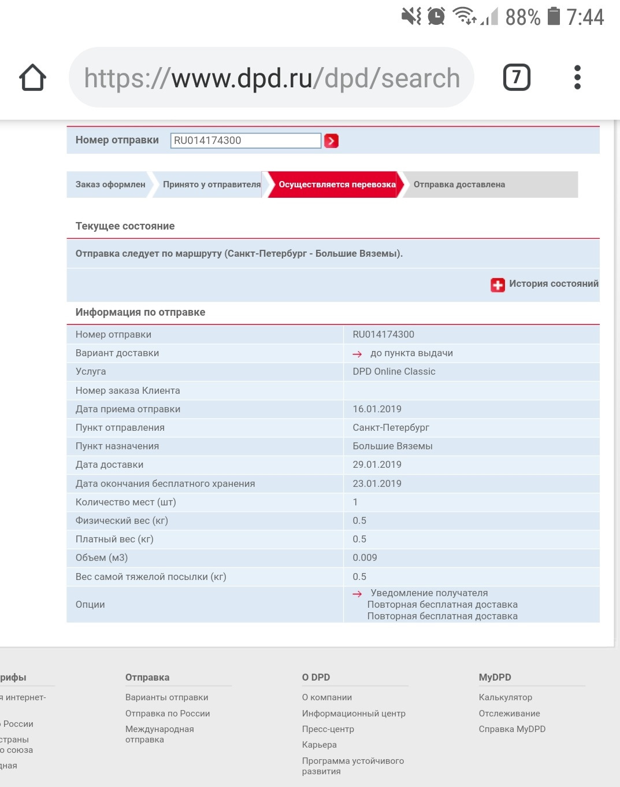Click the Количество мест (шт) label
This screenshot has height=787, width=620.
(x=126, y=503)
